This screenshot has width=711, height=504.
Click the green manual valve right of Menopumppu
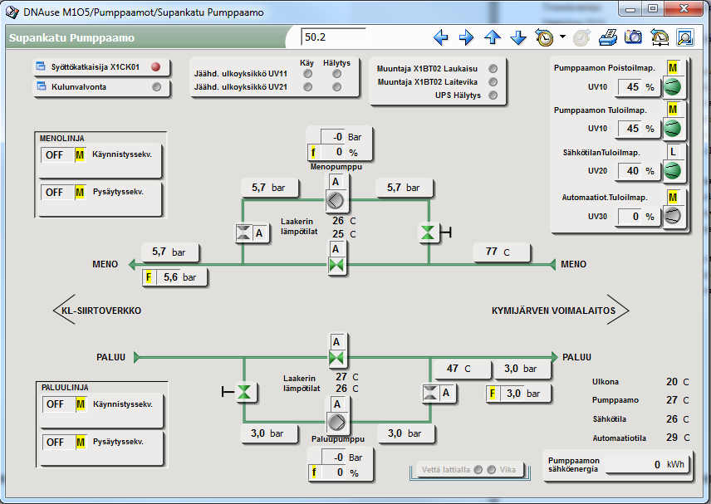428,232
